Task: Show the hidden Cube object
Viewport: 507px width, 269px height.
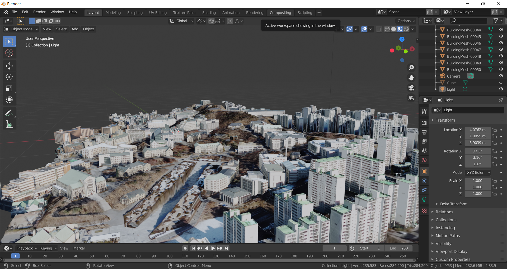Action: (x=501, y=83)
